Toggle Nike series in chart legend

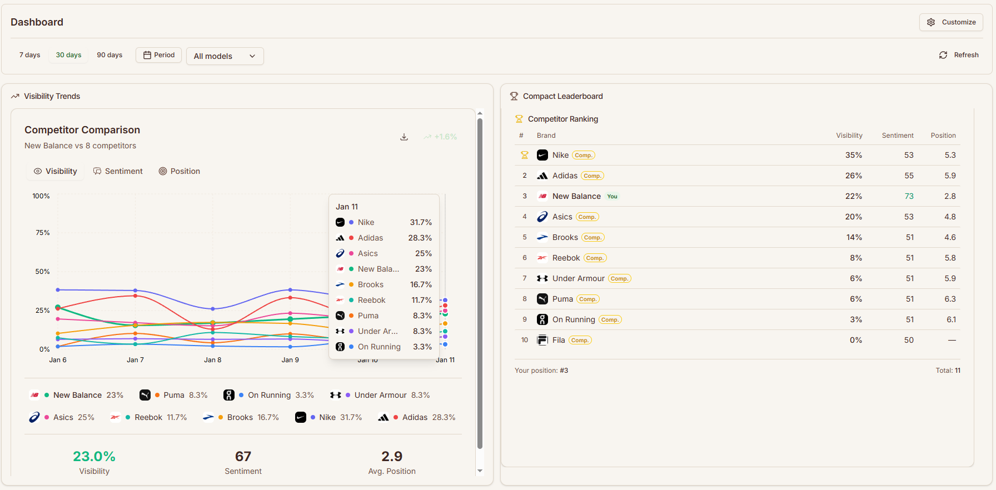pos(328,417)
